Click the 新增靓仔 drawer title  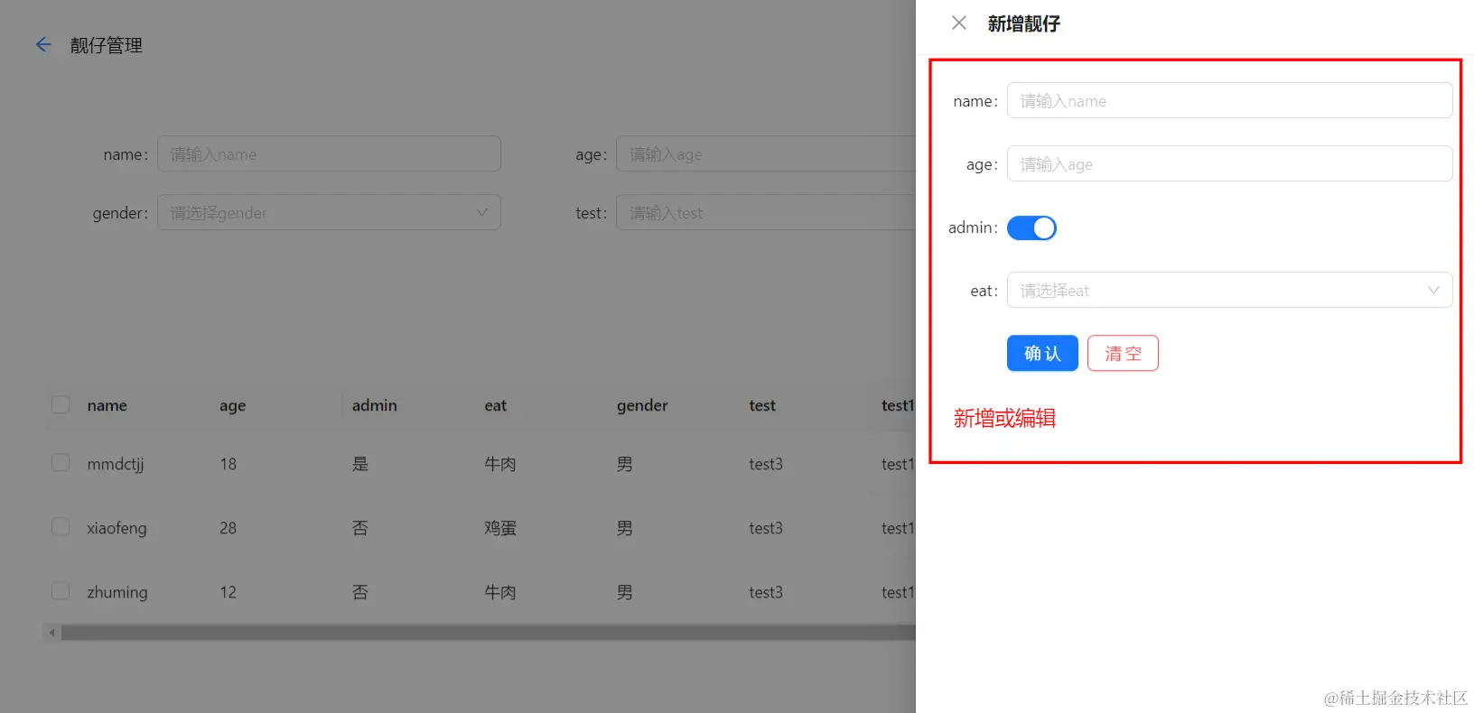(1024, 24)
